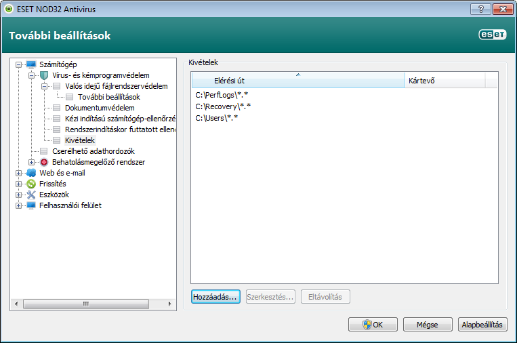Click the icon beside Kézi indítású számítógép-ellenőrzés
517x343 pixels.
pos(57,119)
